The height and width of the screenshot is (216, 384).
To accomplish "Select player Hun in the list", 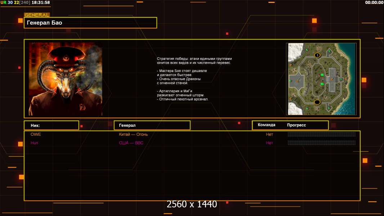I will pos(34,143).
